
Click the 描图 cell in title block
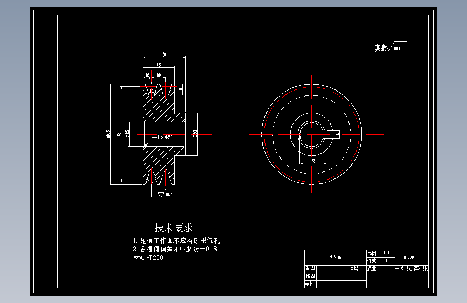[x=310, y=276]
